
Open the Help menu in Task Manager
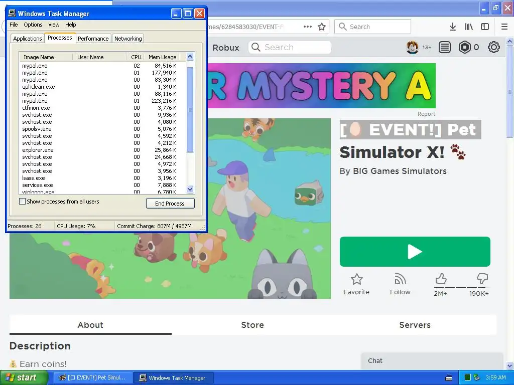[70, 25]
